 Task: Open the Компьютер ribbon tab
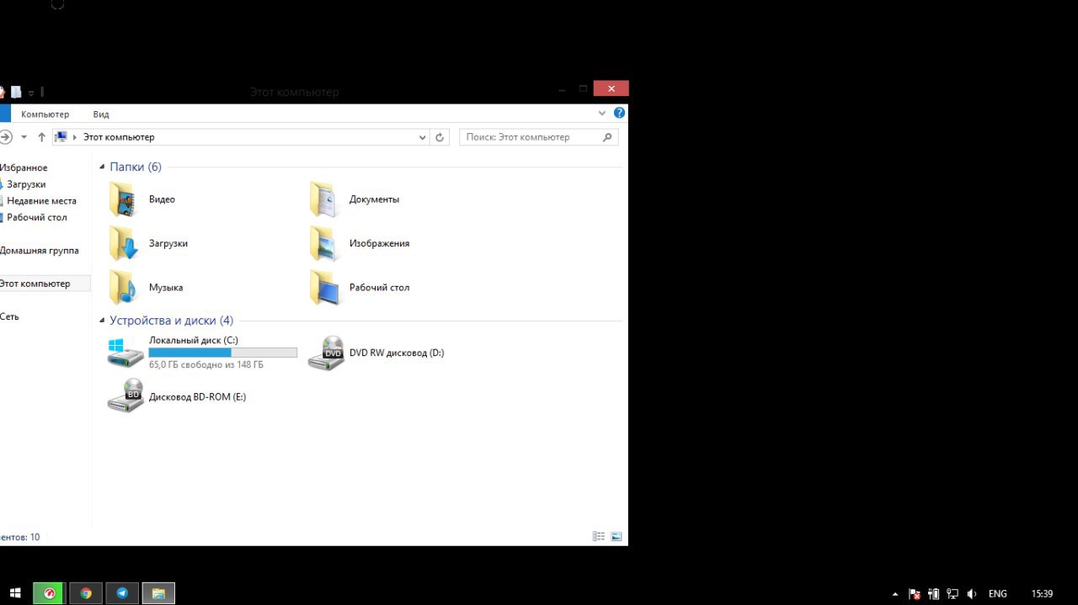click(45, 114)
